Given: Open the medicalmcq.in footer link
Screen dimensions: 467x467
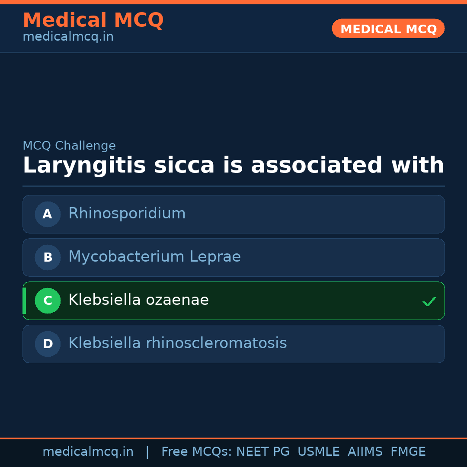Looking at the screenshot, I should coord(88,451).
